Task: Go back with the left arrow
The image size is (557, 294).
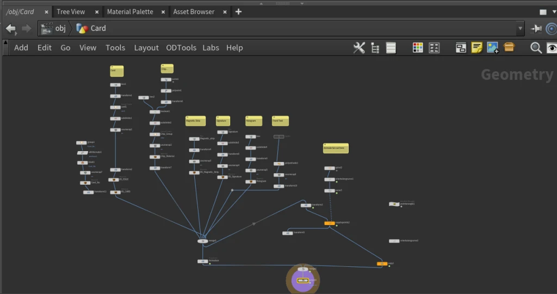Action: pos(11,29)
